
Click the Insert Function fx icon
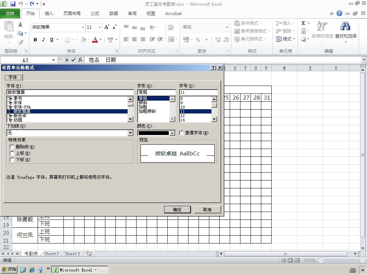pyautogui.click(x=80, y=60)
